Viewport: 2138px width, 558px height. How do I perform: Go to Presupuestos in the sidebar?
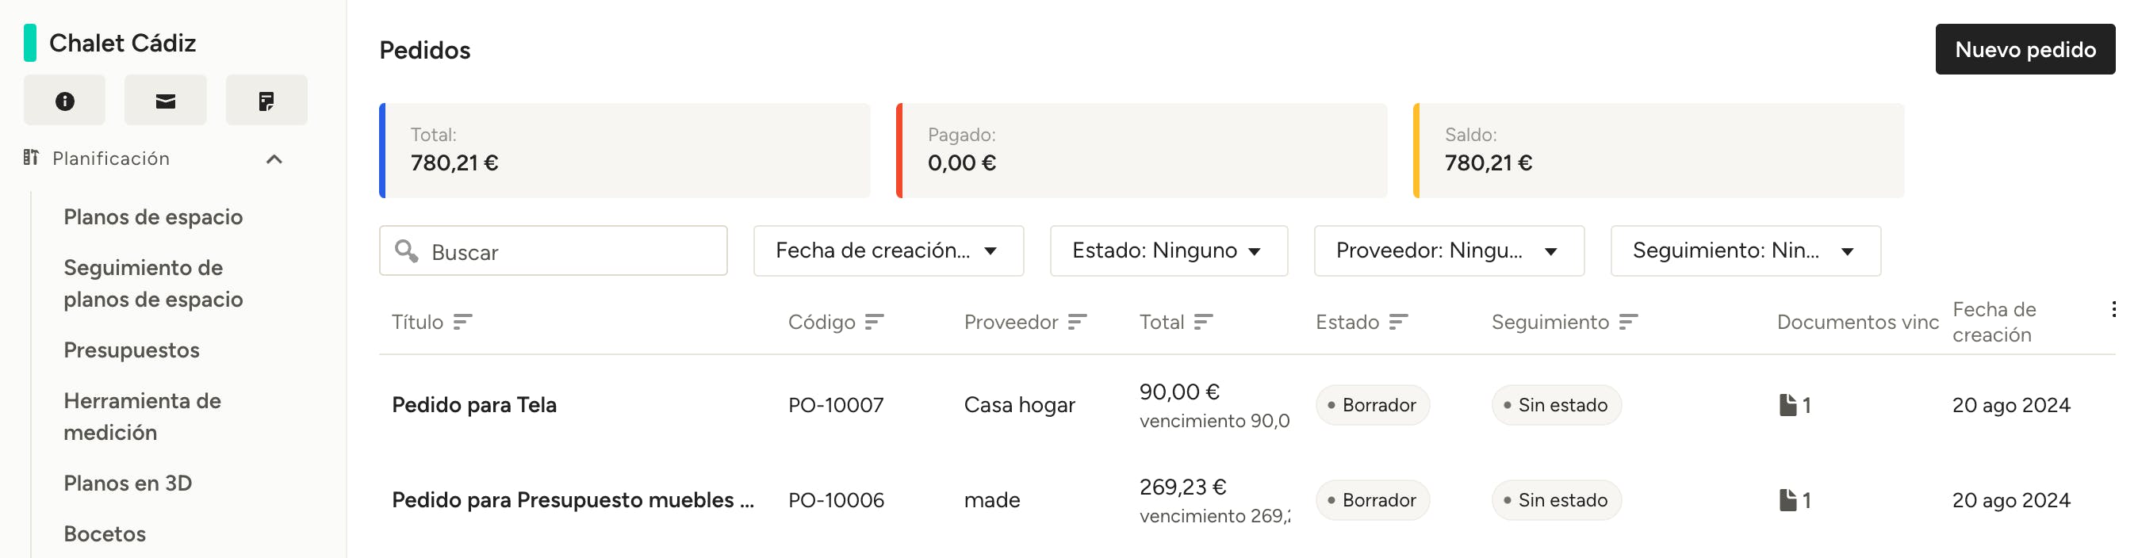(131, 350)
